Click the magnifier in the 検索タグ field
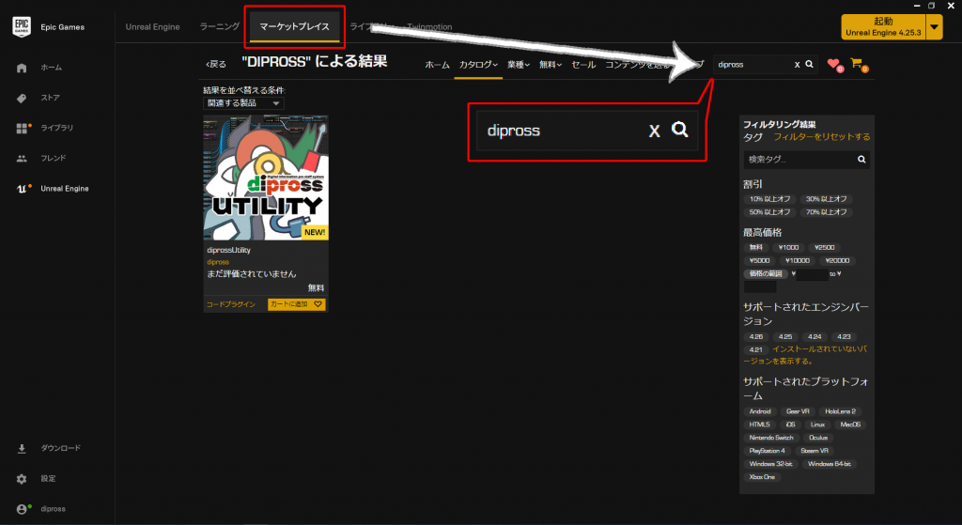The height and width of the screenshot is (525, 962). coord(861,160)
